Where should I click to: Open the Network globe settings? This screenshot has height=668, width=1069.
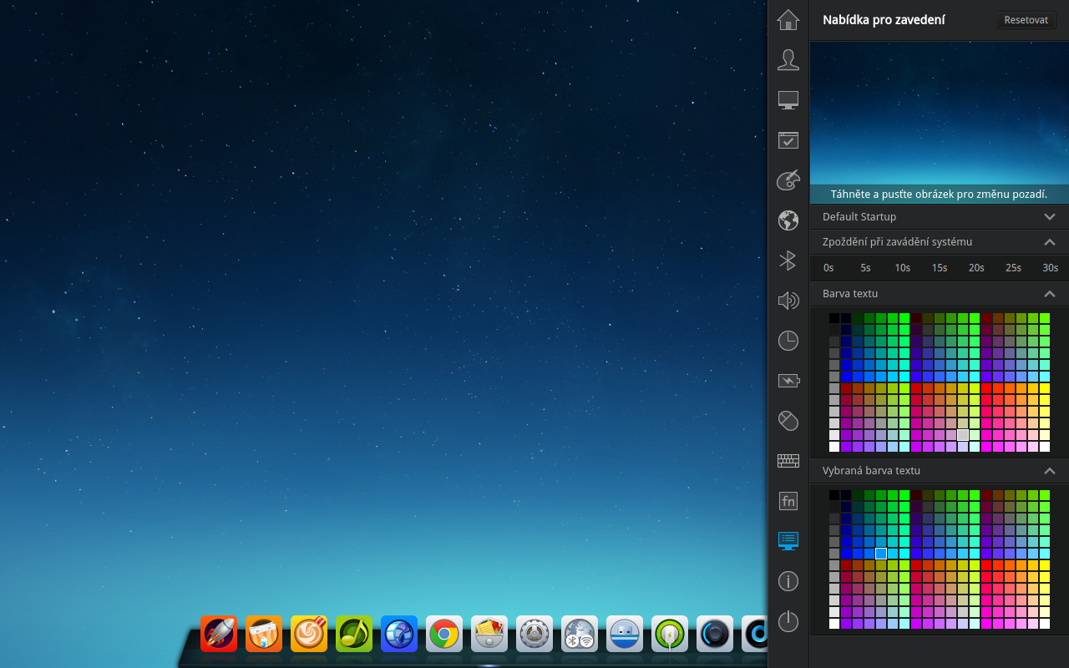click(x=788, y=220)
